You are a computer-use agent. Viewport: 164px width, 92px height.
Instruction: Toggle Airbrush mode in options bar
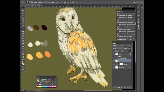pos(73,2)
